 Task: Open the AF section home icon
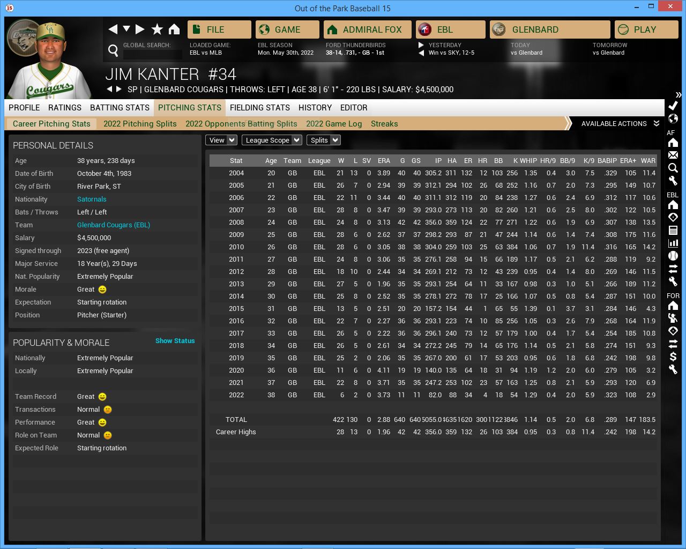(673, 143)
